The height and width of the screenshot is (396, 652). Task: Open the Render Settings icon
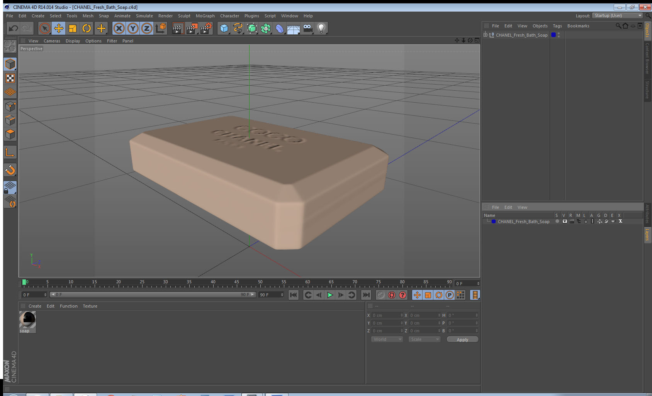tap(206, 28)
